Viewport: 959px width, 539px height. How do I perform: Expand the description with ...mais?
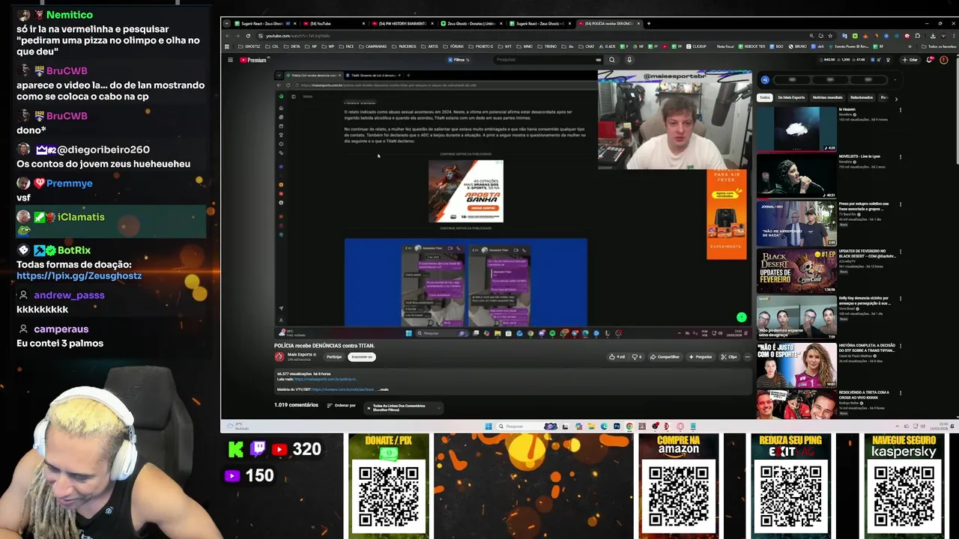pos(383,389)
